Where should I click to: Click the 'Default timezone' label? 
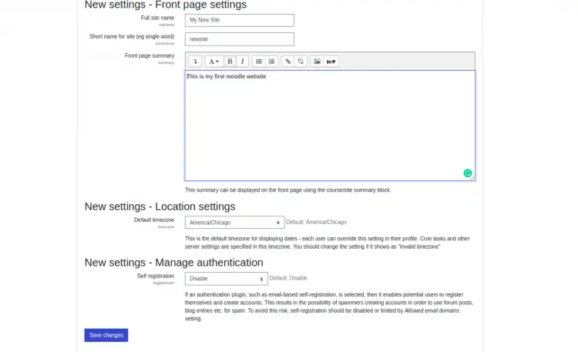tap(154, 220)
